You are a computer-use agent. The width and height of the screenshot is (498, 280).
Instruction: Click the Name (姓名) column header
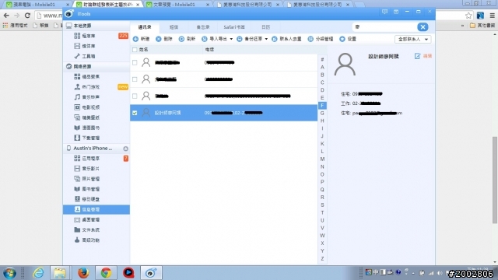143,50
